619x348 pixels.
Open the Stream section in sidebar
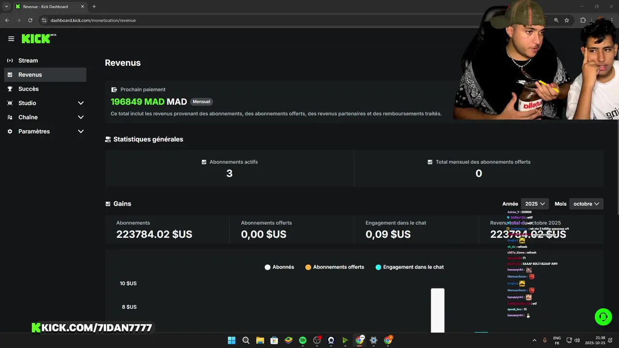point(45,60)
